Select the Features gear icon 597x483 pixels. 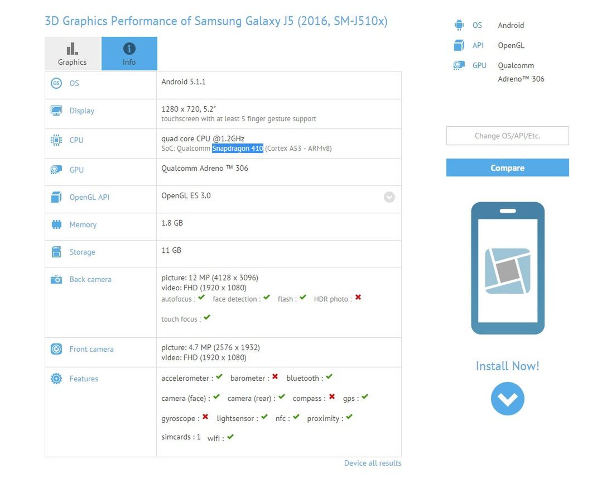56,379
